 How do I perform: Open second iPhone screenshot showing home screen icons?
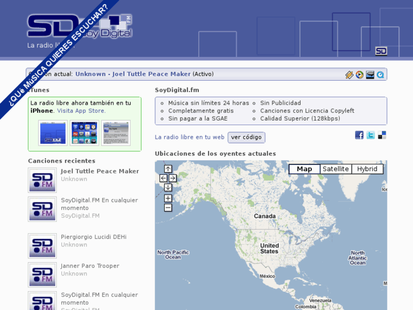click(x=84, y=133)
